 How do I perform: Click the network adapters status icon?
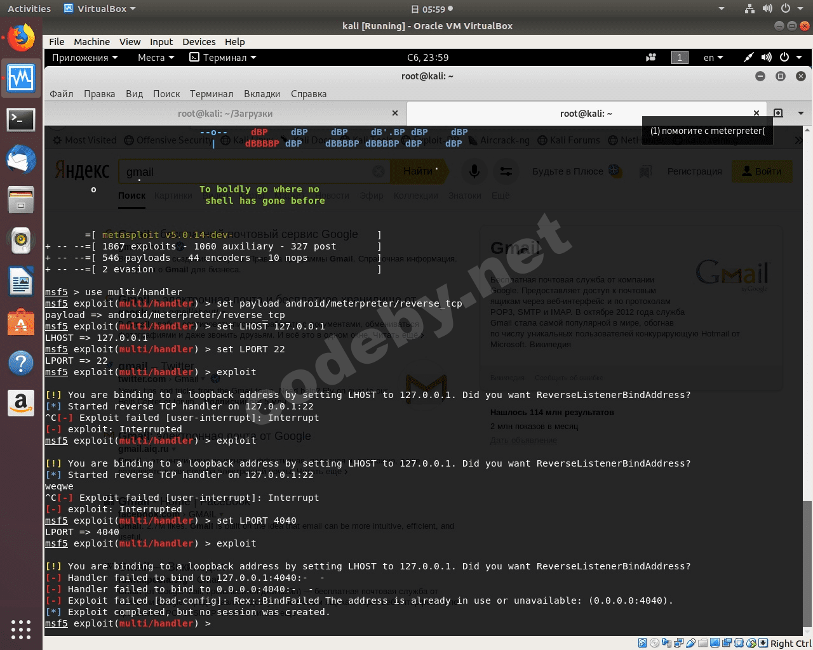679,643
